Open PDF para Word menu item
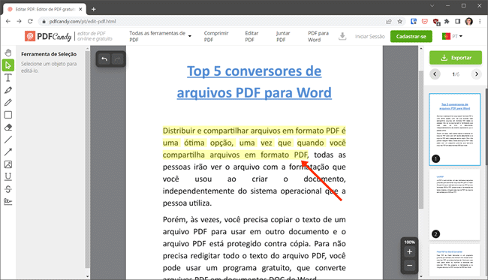The height and width of the screenshot is (280, 488). pyautogui.click(x=318, y=36)
